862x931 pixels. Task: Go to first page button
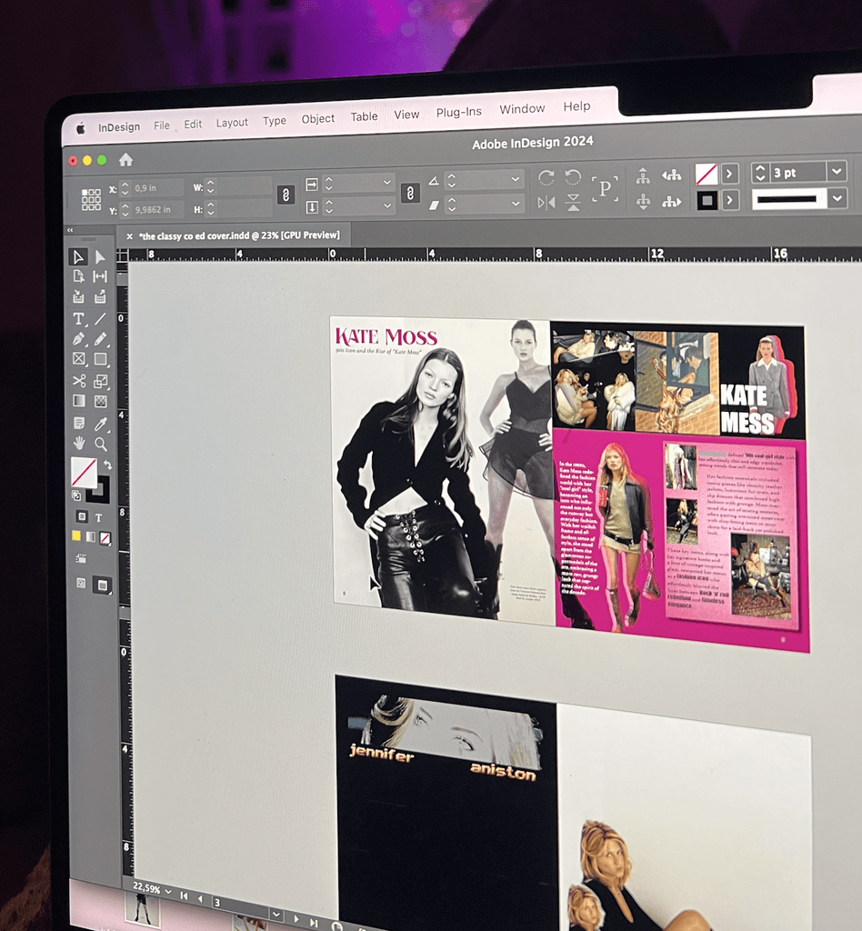(x=184, y=896)
